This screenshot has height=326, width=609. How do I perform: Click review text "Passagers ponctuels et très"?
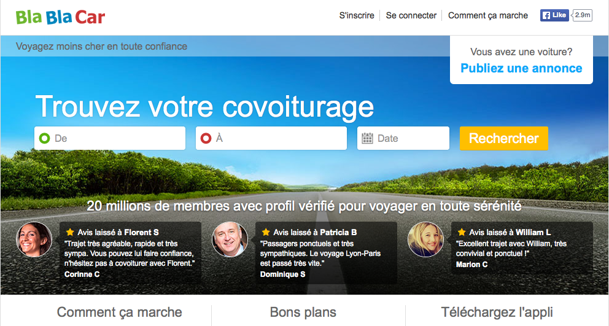click(x=320, y=254)
